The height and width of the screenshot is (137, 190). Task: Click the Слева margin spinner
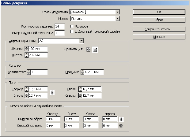click(80, 89)
